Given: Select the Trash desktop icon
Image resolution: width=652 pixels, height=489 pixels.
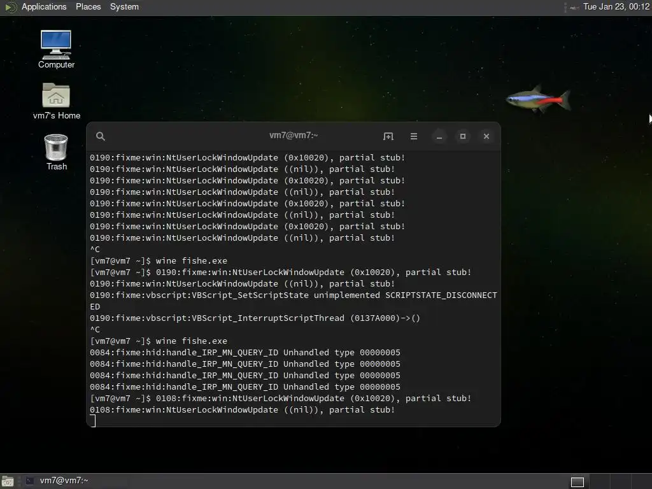Looking at the screenshot, I should [x=56, y=152].
